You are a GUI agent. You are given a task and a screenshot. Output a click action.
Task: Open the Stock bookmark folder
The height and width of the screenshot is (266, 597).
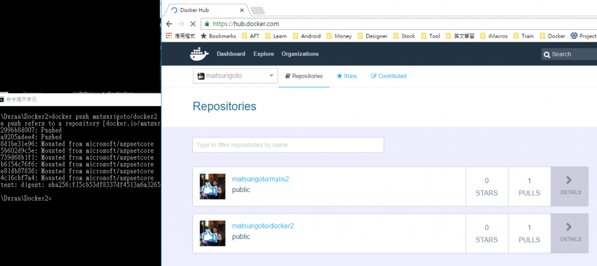click(404, 36)
